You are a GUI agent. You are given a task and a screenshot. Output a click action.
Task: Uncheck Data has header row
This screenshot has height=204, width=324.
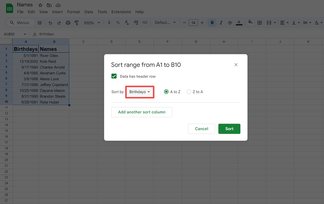pos(114,76)
